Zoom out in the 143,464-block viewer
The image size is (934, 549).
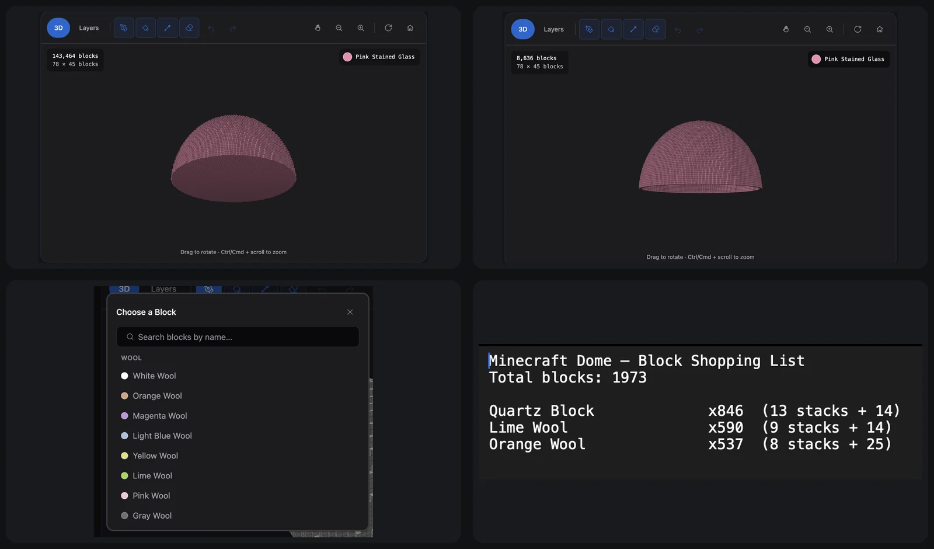coord(339,28)
